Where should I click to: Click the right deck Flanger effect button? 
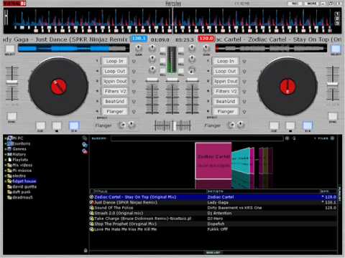226,111
